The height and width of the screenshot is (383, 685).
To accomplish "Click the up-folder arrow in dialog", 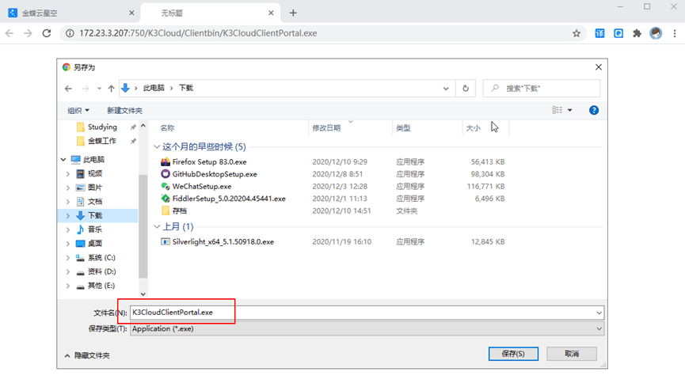I will tap(112, 89).
